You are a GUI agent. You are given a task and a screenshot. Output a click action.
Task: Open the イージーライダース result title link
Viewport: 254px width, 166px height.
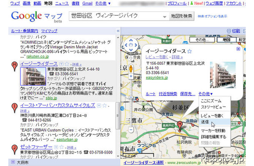pyautogui.click(x=39, y=64)
